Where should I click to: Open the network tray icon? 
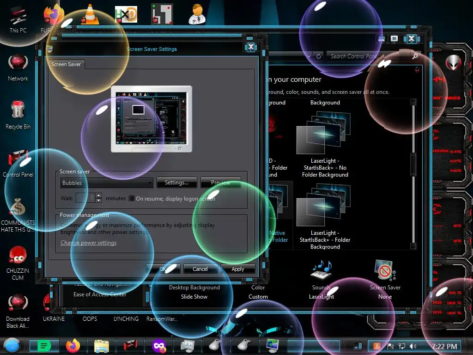tap(402, 346)
